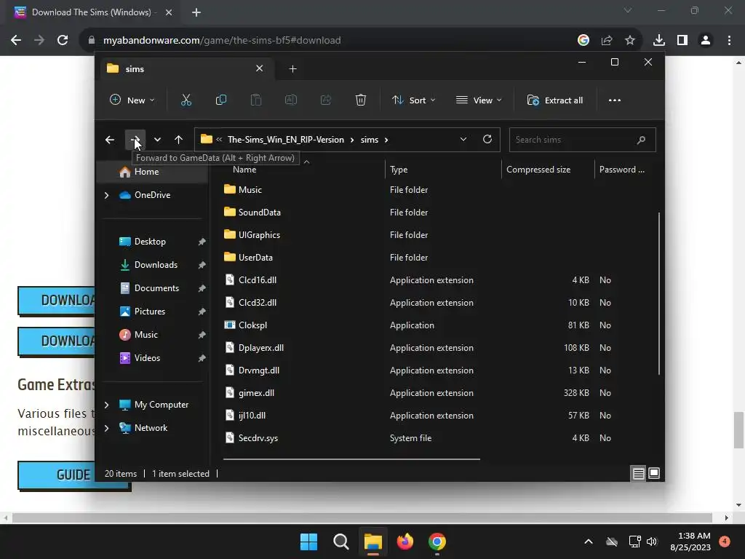Click chevron after sims in breadcrumb
Viewport: 745px width, 559px height.
click(386, 140)
